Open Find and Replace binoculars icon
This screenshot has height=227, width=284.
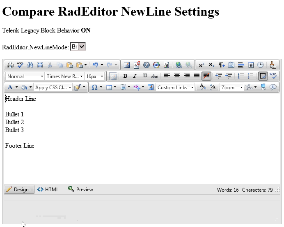pyautogui.click(x=30, y=65)
